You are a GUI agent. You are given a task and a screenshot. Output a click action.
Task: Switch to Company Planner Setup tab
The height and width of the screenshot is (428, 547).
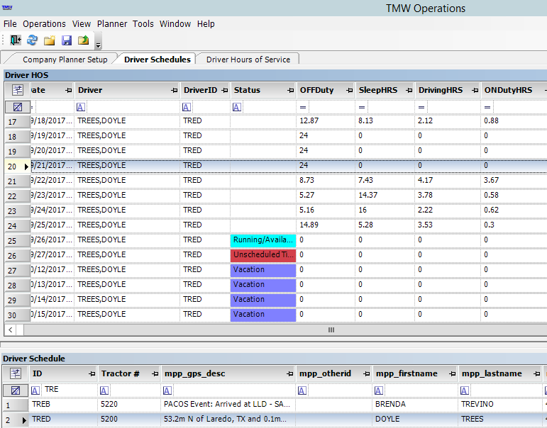coord(65,60)
